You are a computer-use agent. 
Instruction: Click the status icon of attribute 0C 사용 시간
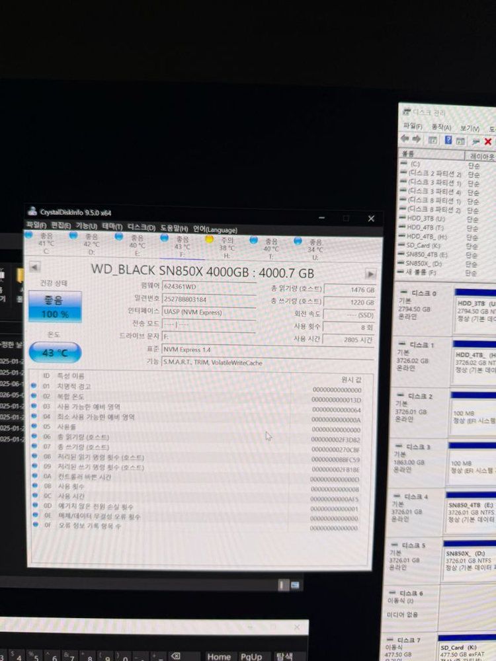(x=34, y=495)
